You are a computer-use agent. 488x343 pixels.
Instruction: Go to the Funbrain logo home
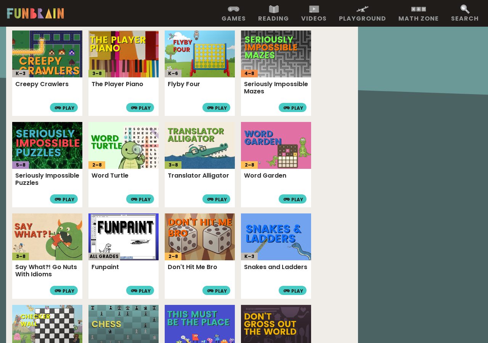pyautogui.click(x=35, y=13)
